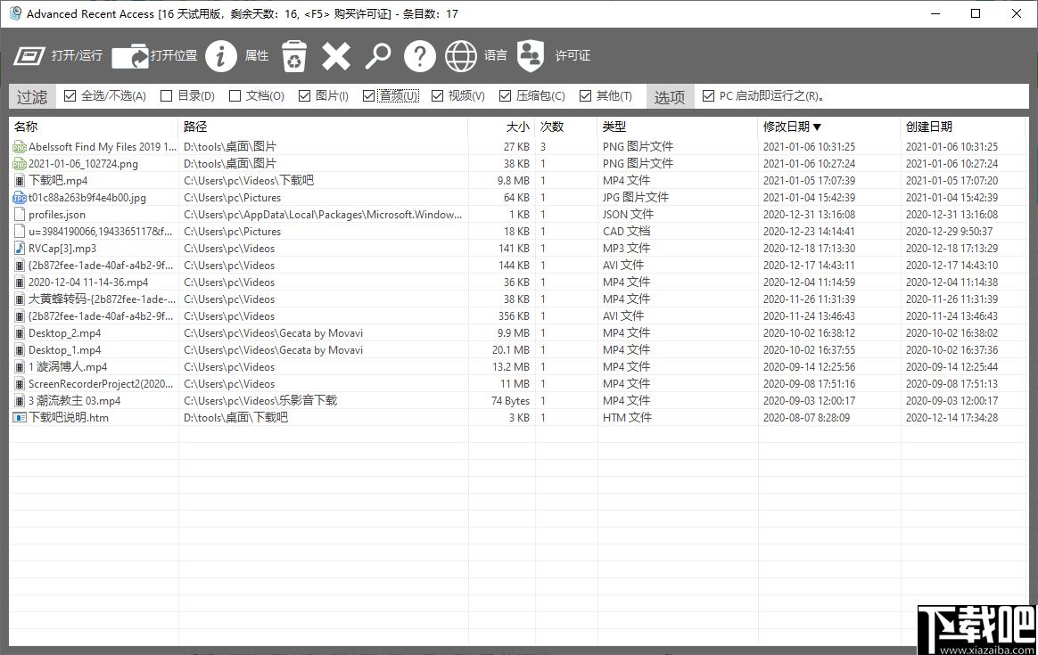
Task: Uncheck 压缩包(C) filter
Action: (x=505, y=96)
